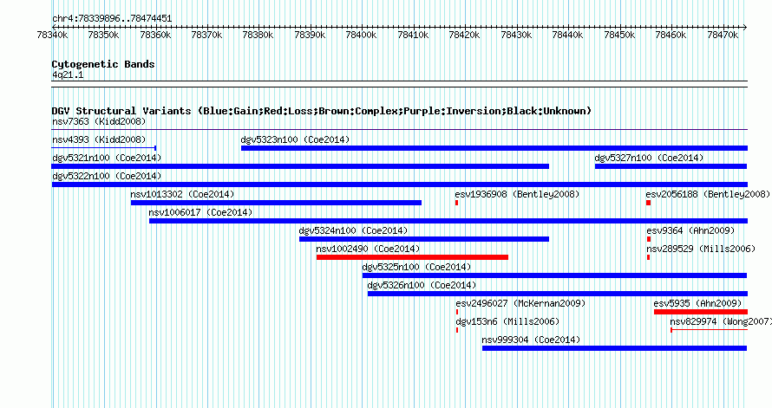Click the blue bar under dgv5326n100
Viewport: 772px width, 408px height.
558,294
